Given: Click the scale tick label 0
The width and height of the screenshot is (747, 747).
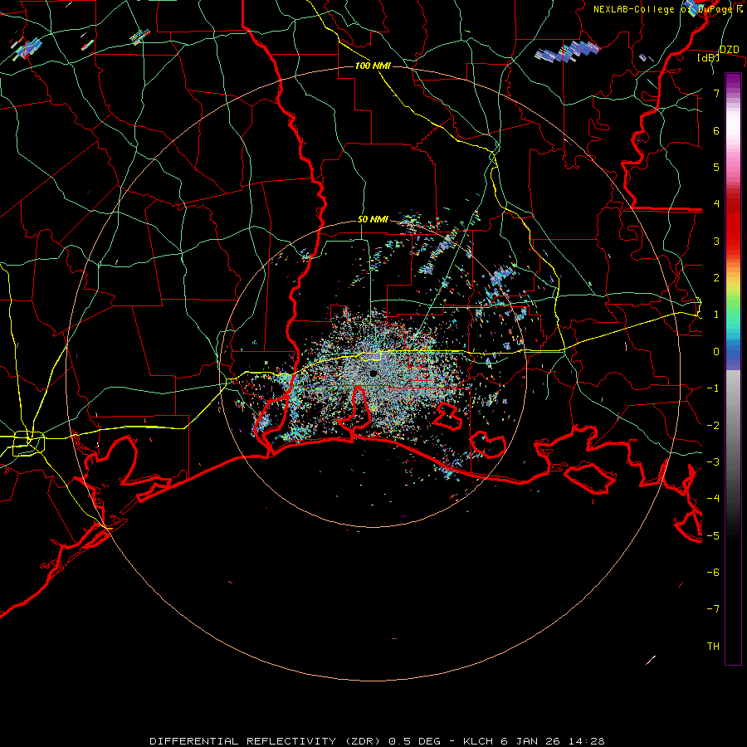Looking at the screenshot, I should [x=716, y=352].
